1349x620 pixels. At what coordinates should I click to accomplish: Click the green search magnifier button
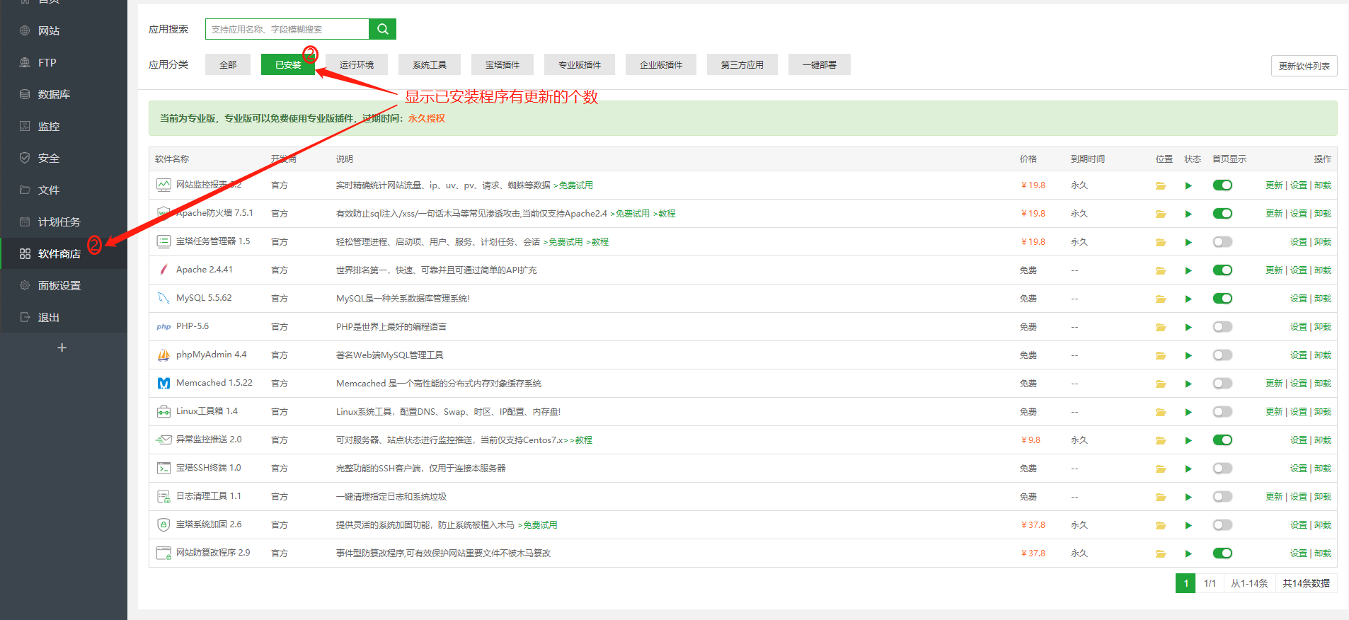[382, 29]
